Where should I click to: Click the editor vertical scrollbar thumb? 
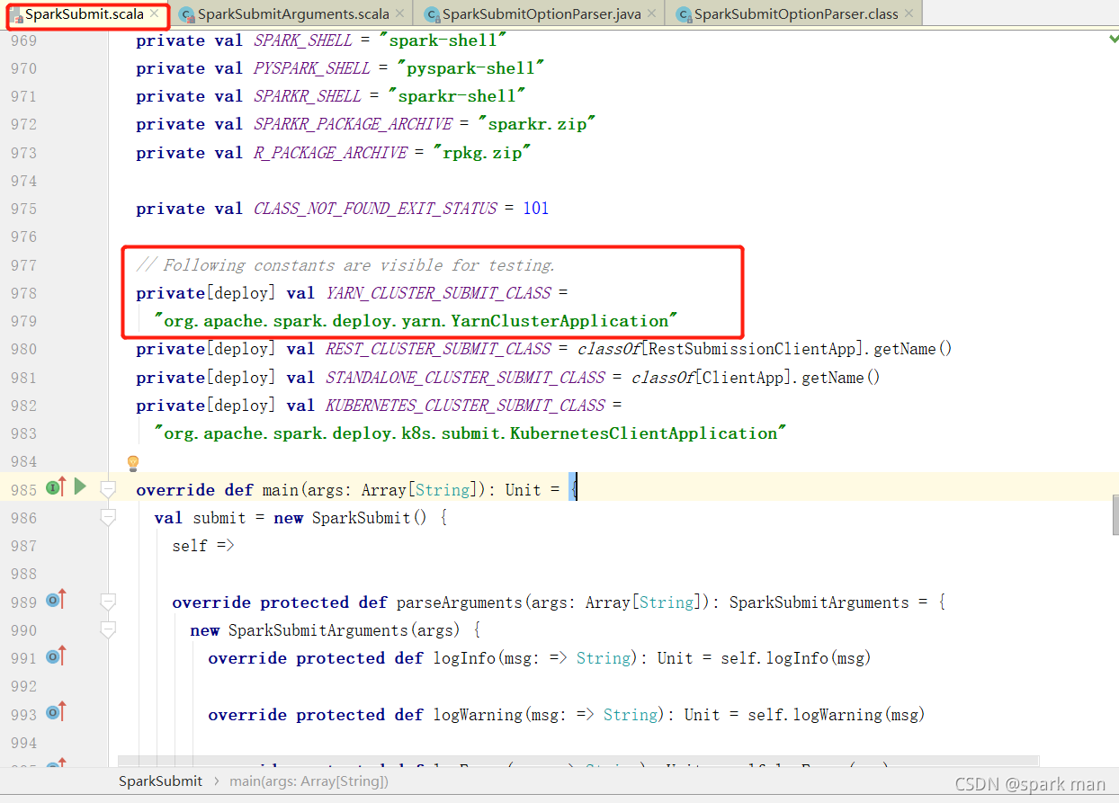(x=1115, y=513)
